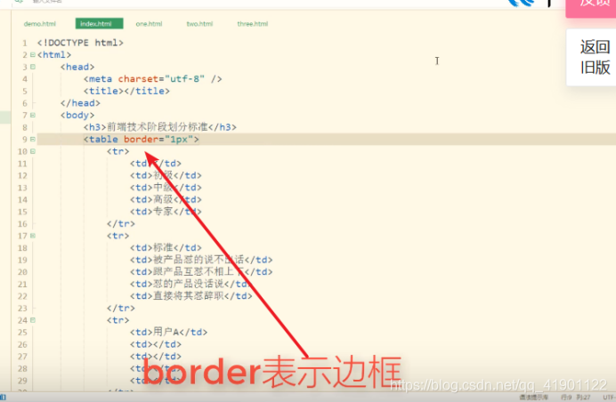Click the UTF encoding indicator in status bar
Viewport: 616px width, 402px height.
click(609, 398)
